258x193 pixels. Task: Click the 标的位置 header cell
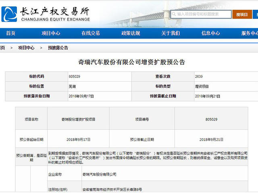click(x=37, y=86)
